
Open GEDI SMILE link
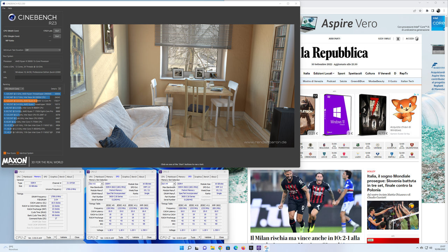pyautogui.click(x=384, y=39)
